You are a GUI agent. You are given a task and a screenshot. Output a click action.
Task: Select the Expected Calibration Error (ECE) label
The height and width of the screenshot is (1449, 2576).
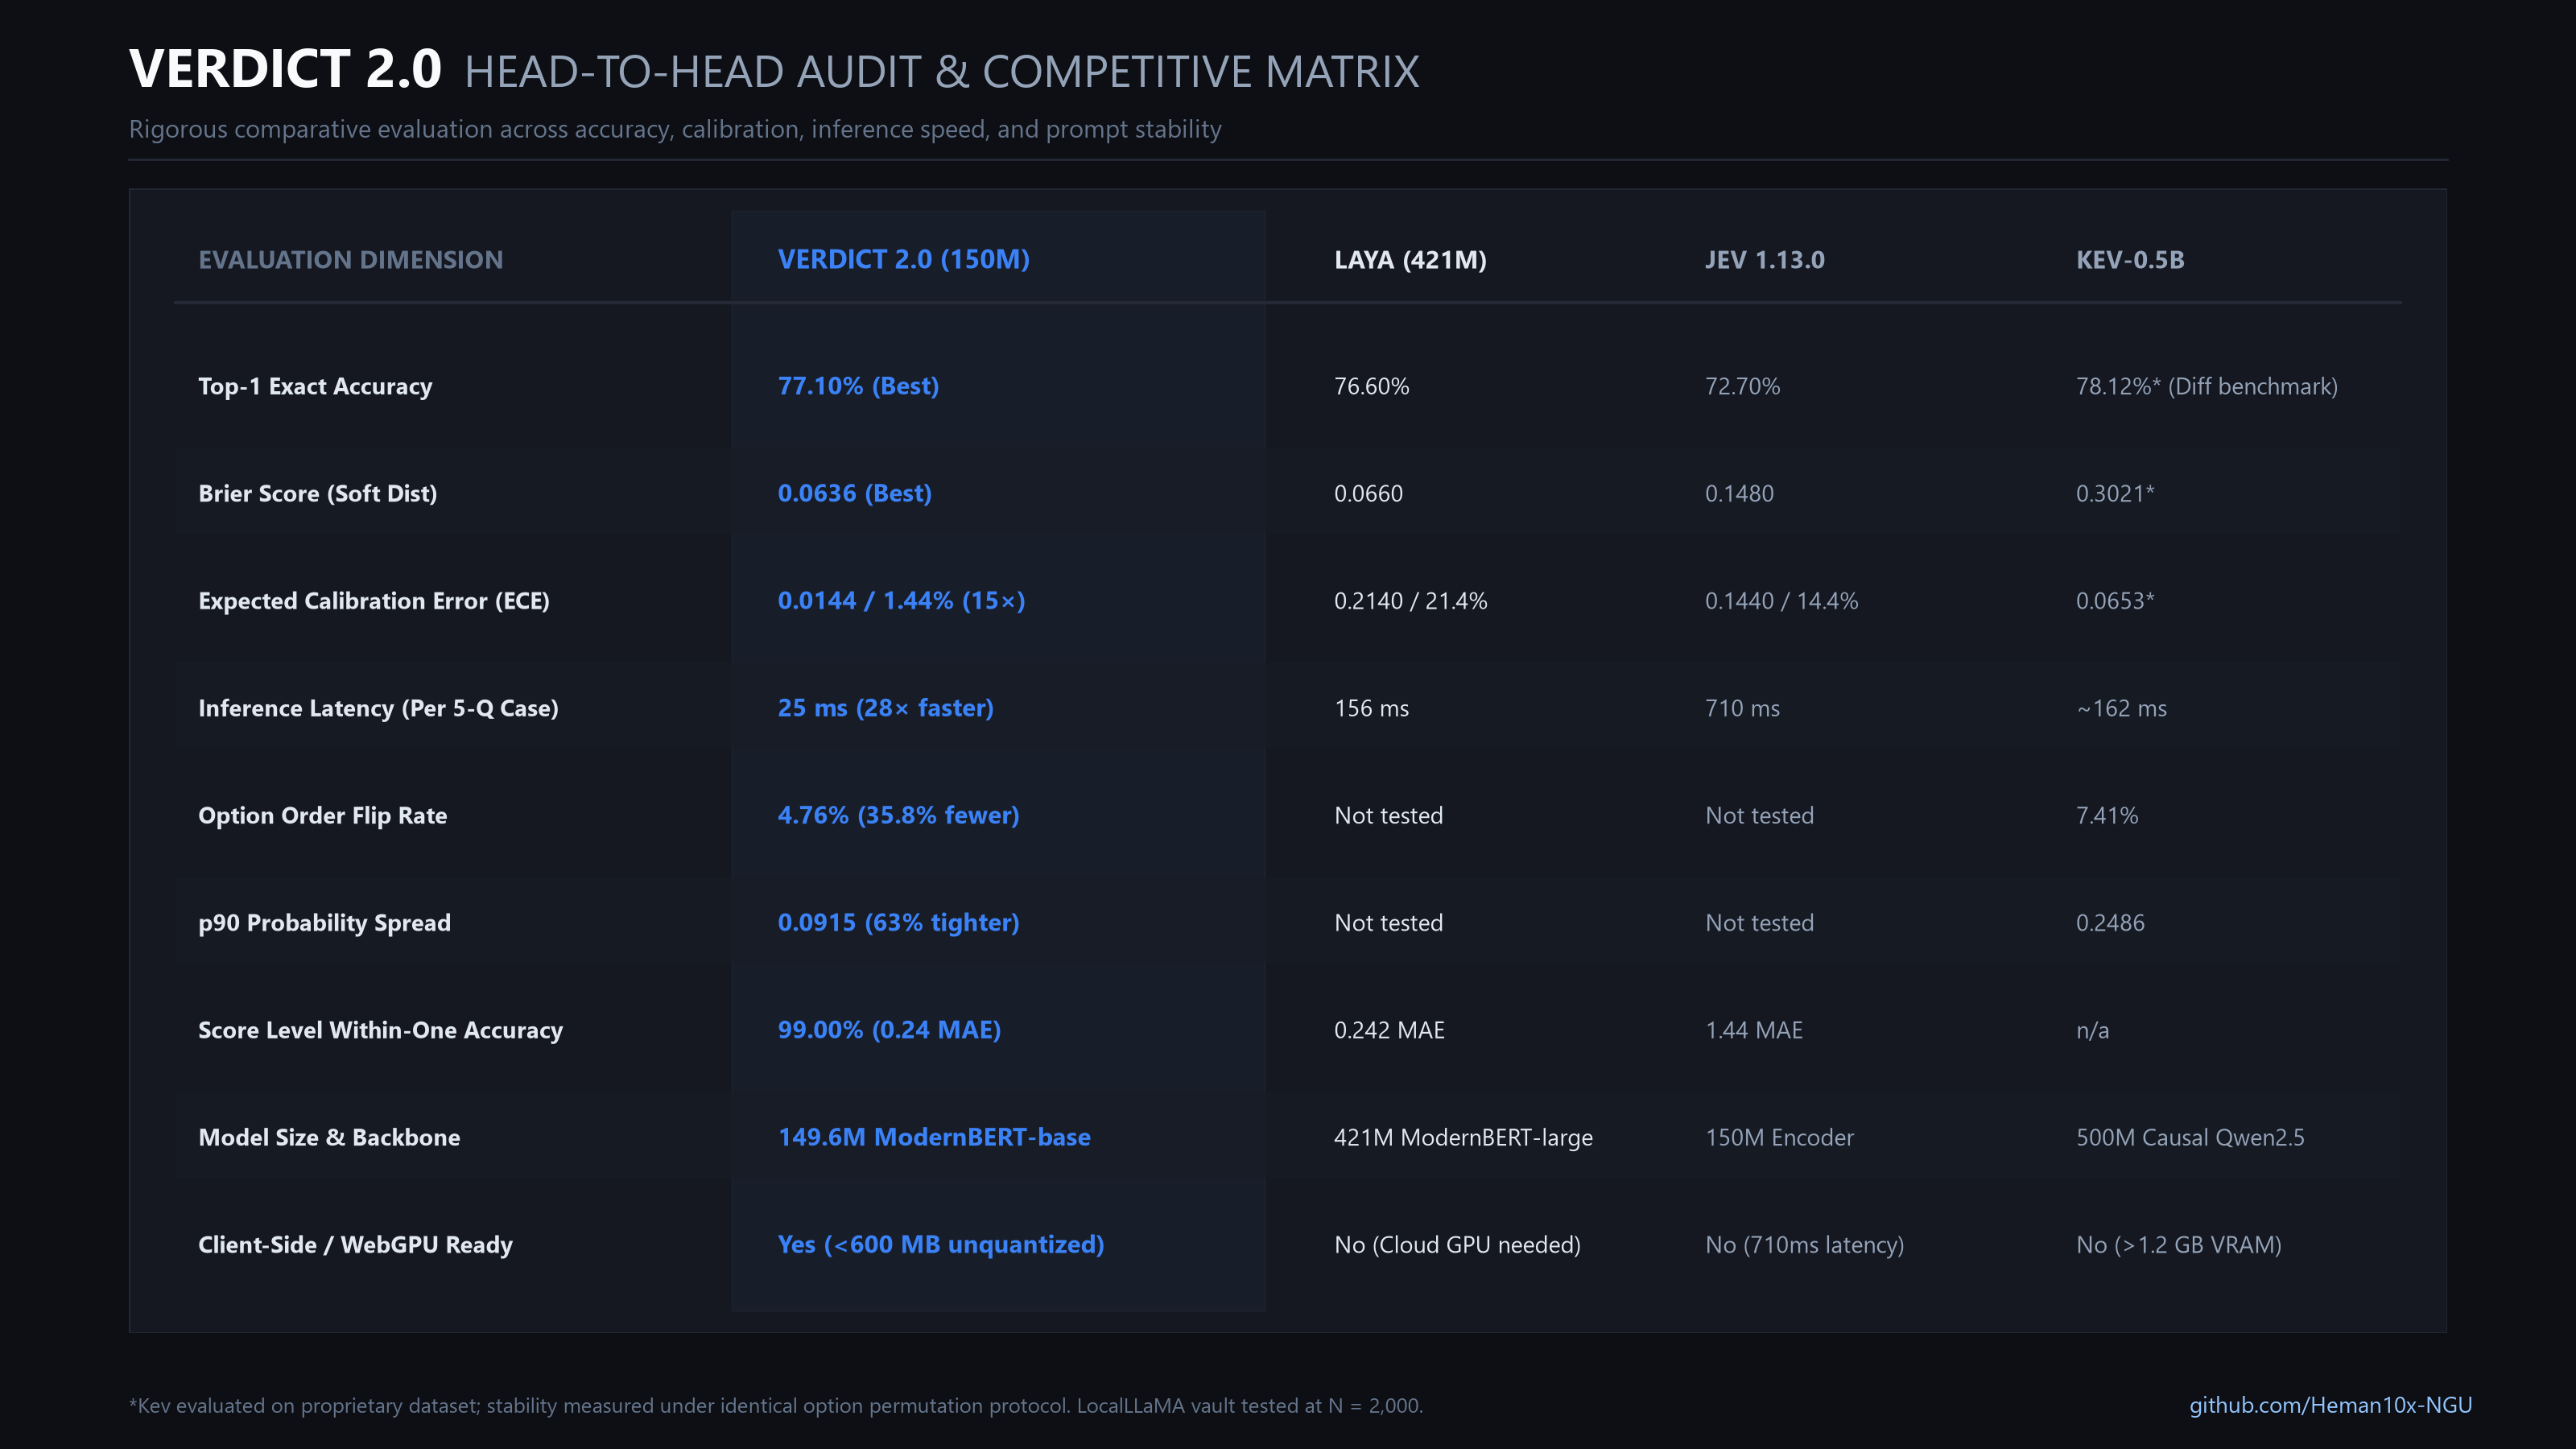374,601
